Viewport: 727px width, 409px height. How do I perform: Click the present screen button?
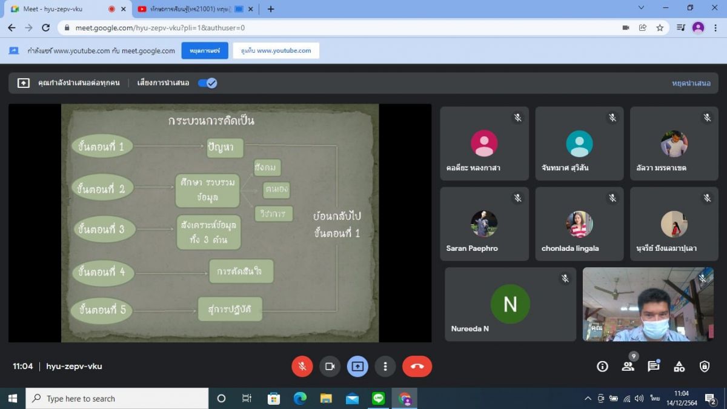coord(357,366)
